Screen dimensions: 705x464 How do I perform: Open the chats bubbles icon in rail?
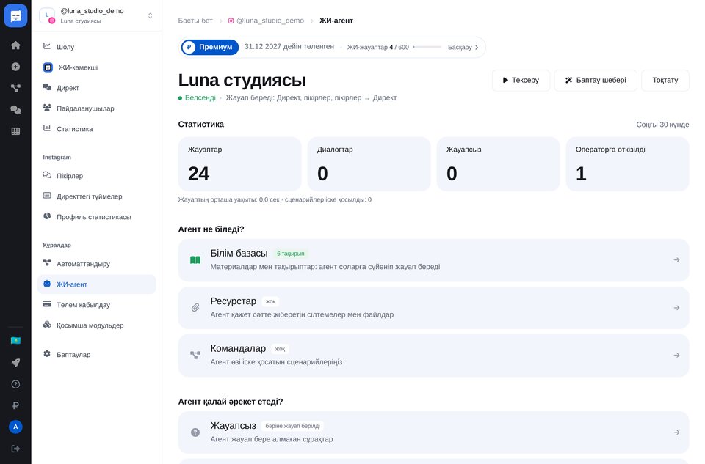(15, 109)
